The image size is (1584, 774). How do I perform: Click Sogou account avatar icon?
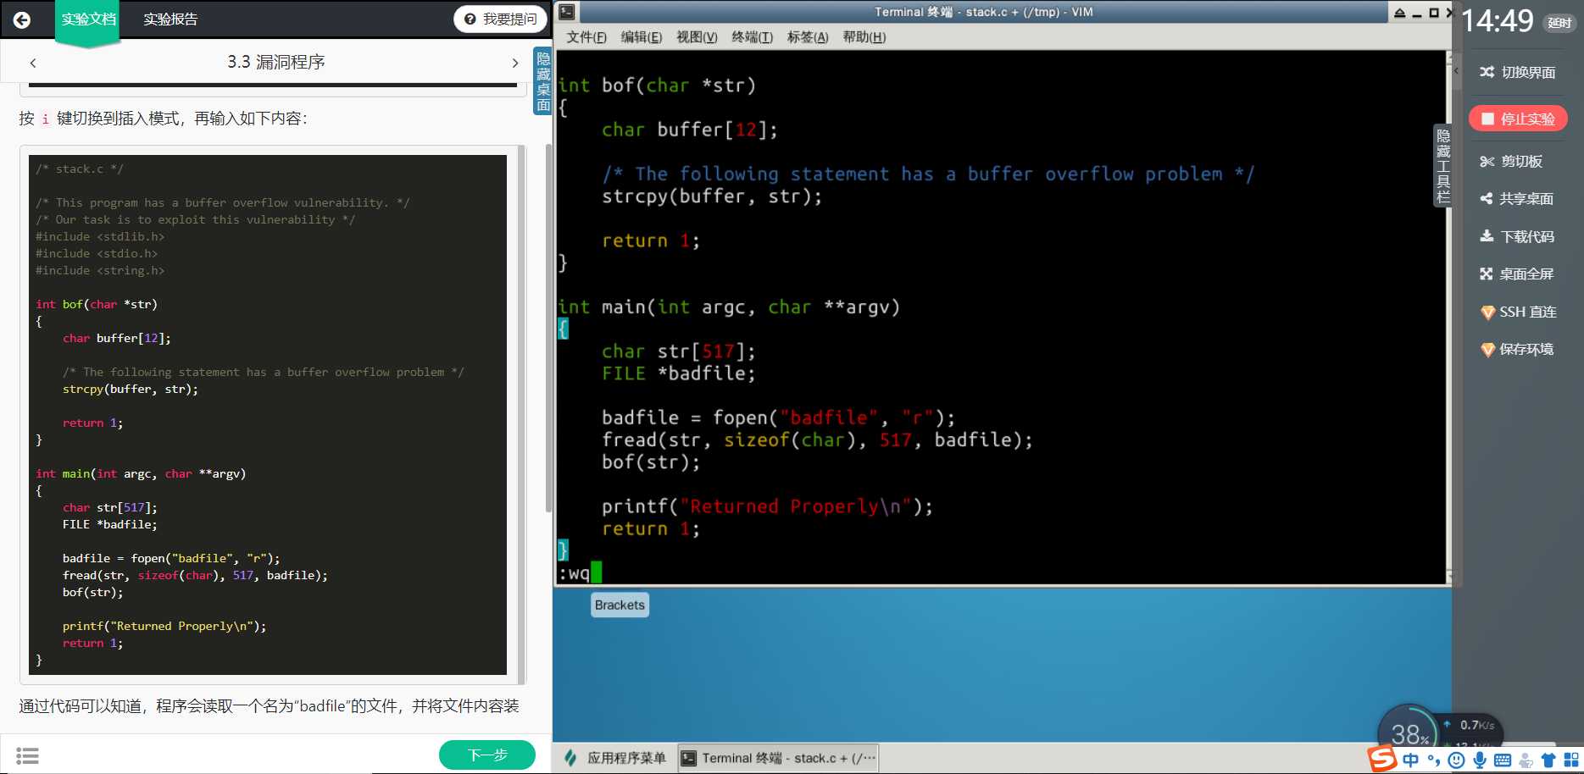1526,760
